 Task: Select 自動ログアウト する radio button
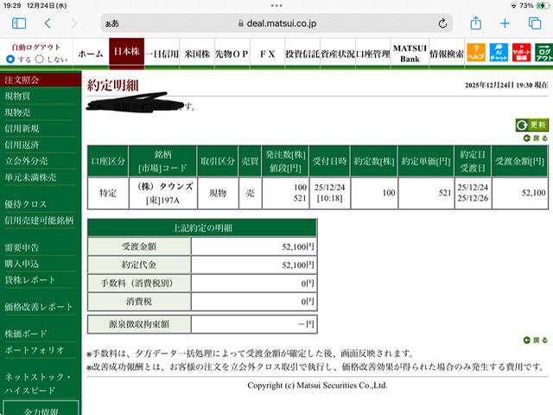(x=10, y=59)
